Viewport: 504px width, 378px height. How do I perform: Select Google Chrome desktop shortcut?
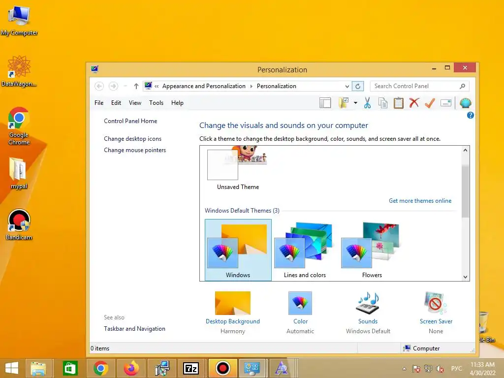(x=19, y=126)
